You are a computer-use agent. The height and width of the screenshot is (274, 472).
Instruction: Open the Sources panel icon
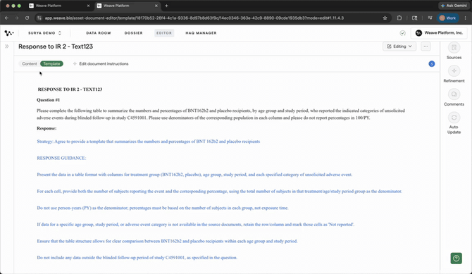click(454, 48)
